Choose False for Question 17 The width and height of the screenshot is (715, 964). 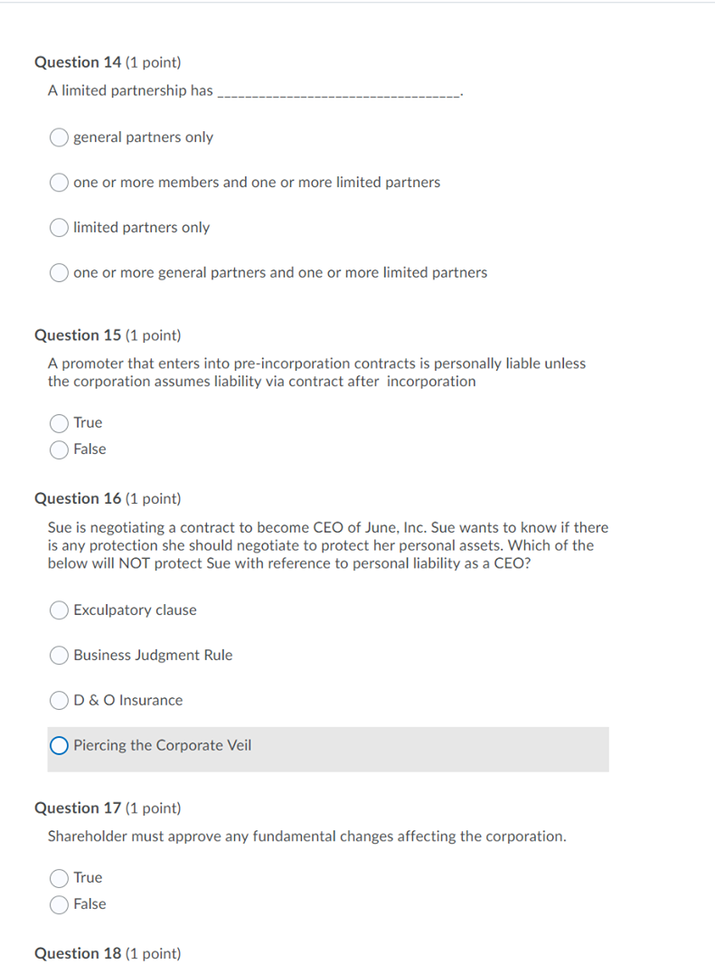click(x=60, y=903)
